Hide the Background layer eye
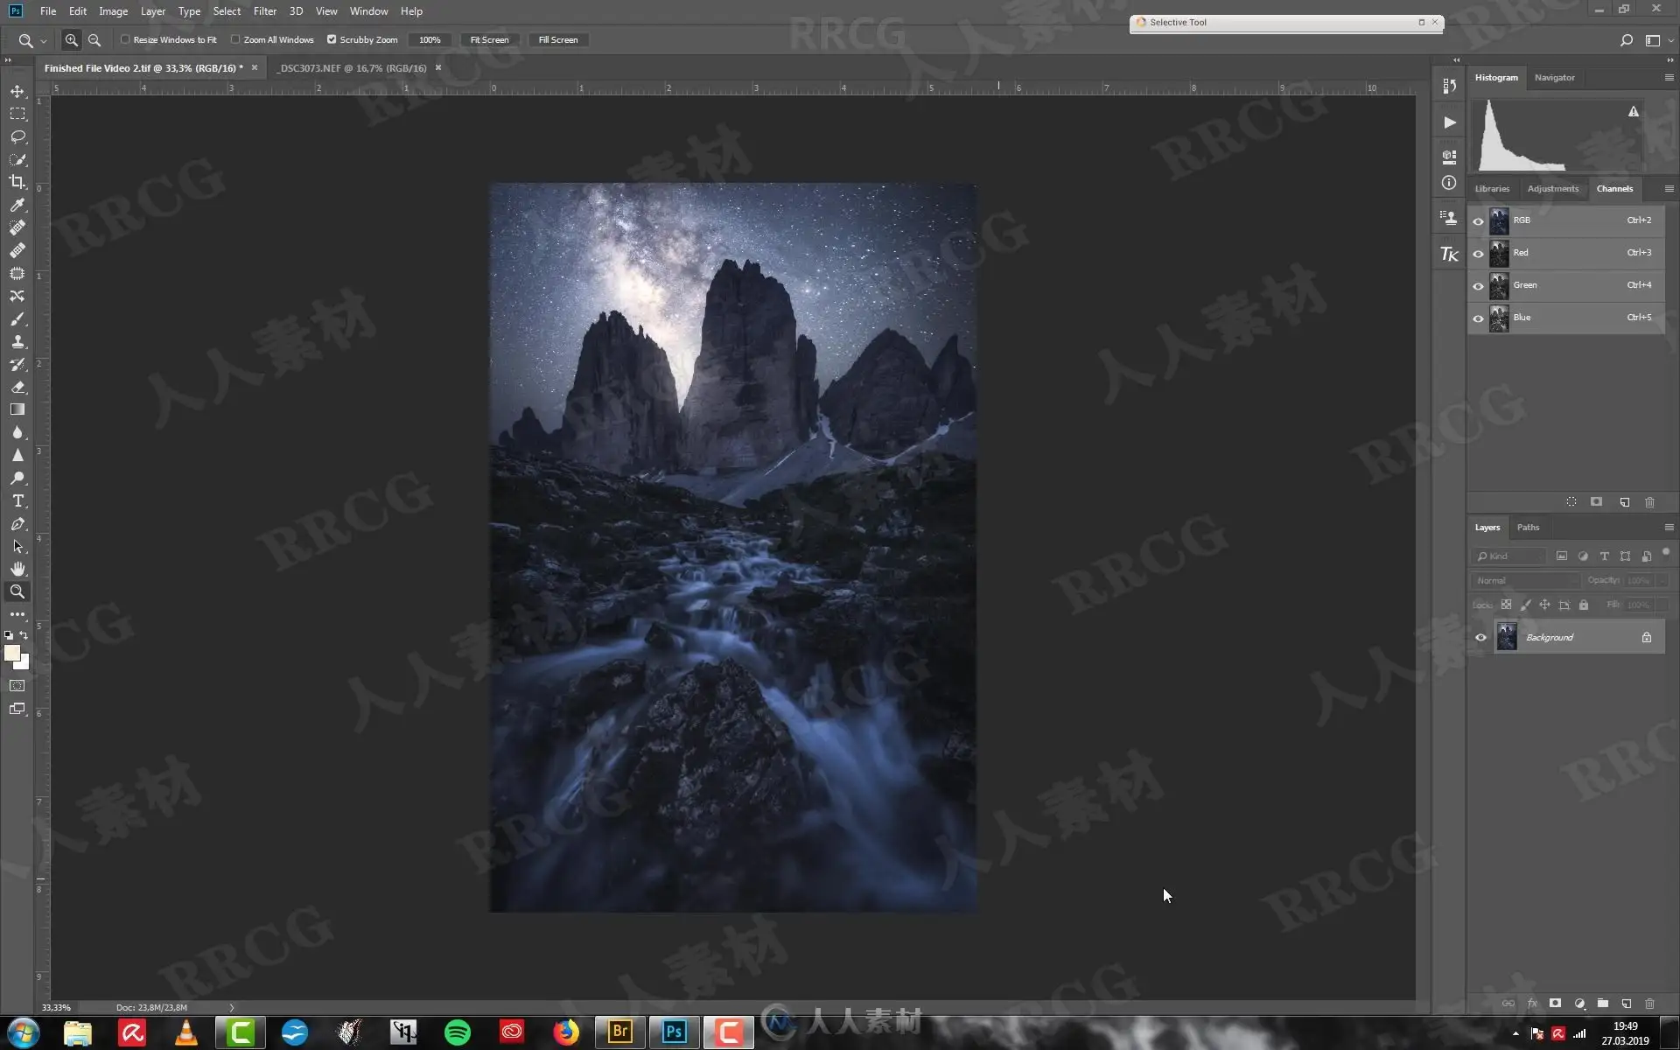Screen dimensions: 1680x1050 [x=1480, y=638]
